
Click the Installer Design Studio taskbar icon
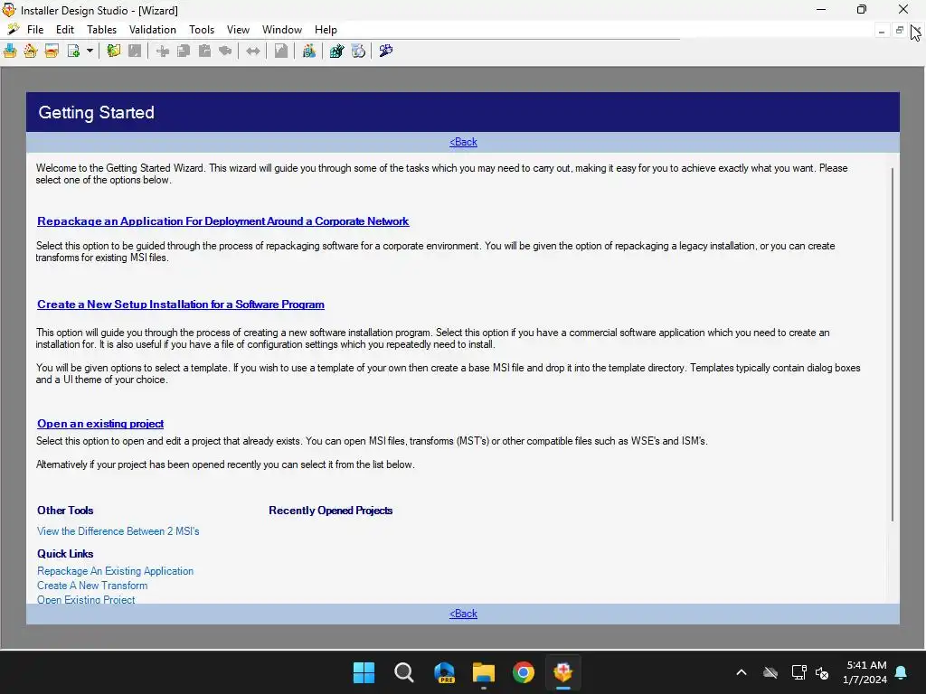tap(563, 672)
